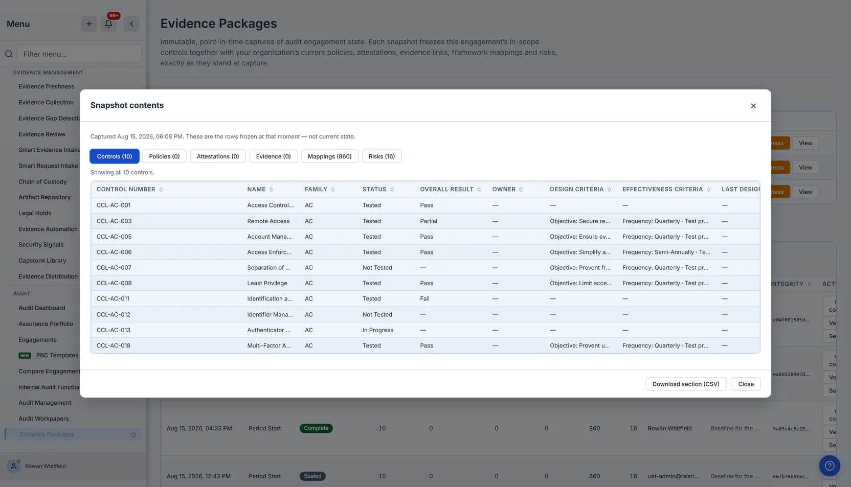Favorite Evidence Packages with the star icon
851x487 pixels.
[133, 435]
